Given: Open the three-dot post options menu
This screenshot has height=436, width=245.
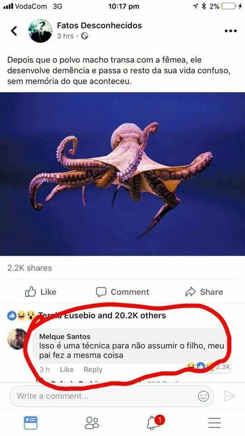Looking at the screenshot, I should point(230,31).
